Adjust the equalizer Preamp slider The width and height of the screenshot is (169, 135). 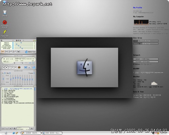pos(3,79)
